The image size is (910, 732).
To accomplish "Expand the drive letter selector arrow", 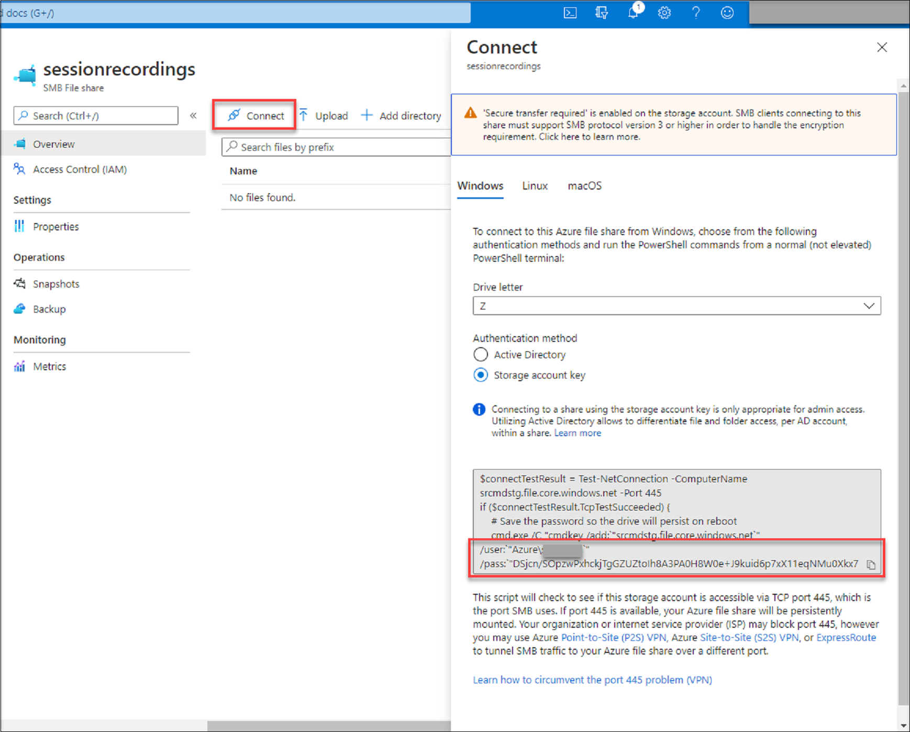I will click(869, 306).
